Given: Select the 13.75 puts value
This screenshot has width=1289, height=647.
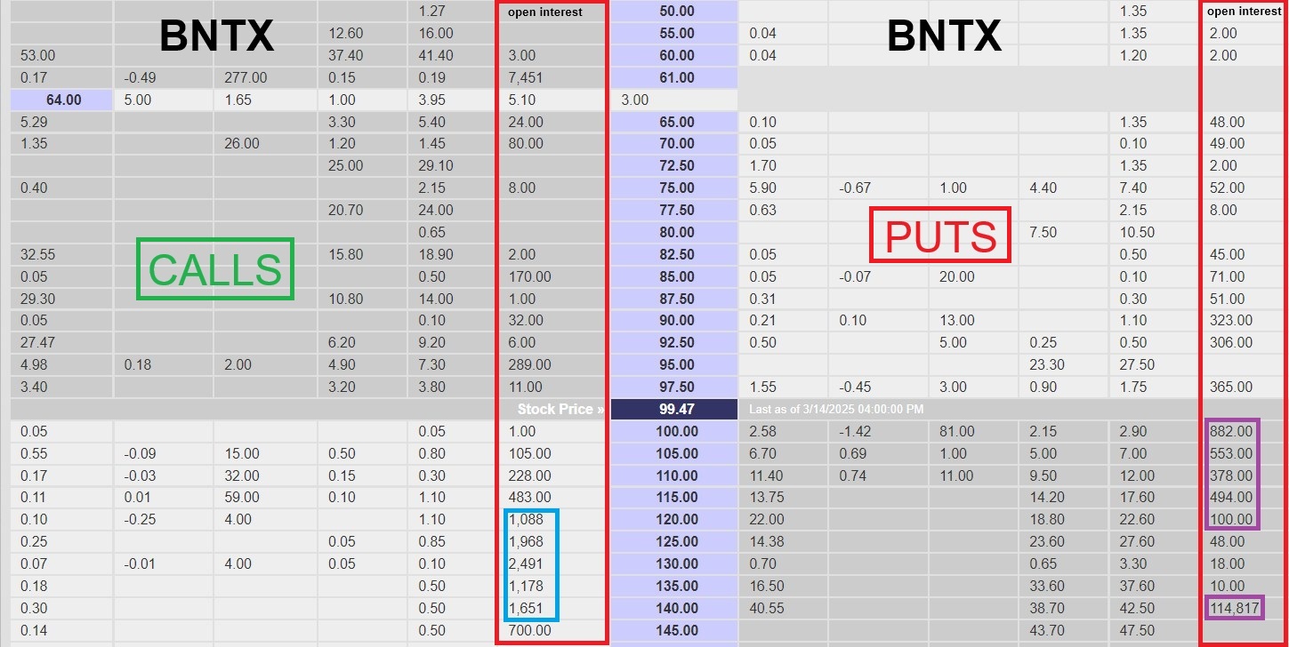Looking at the screenshot, I should coord(767,497).
